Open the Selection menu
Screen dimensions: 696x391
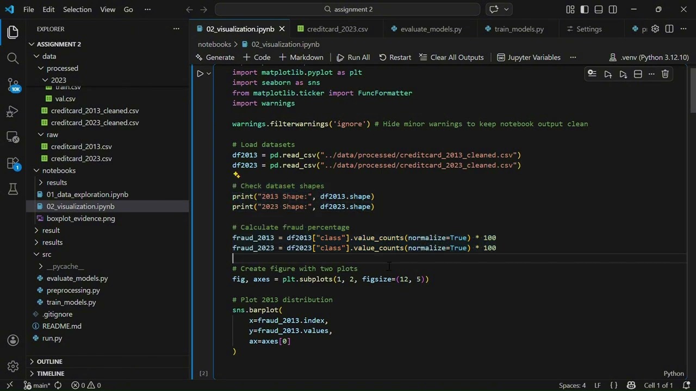[77, 9]
